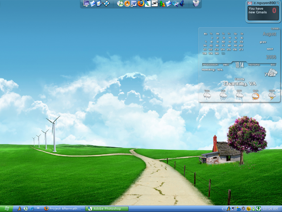Viewport: 282px width, 212px height.
Task: Collapse the widget using the LESS toggle
Action: 275,28
